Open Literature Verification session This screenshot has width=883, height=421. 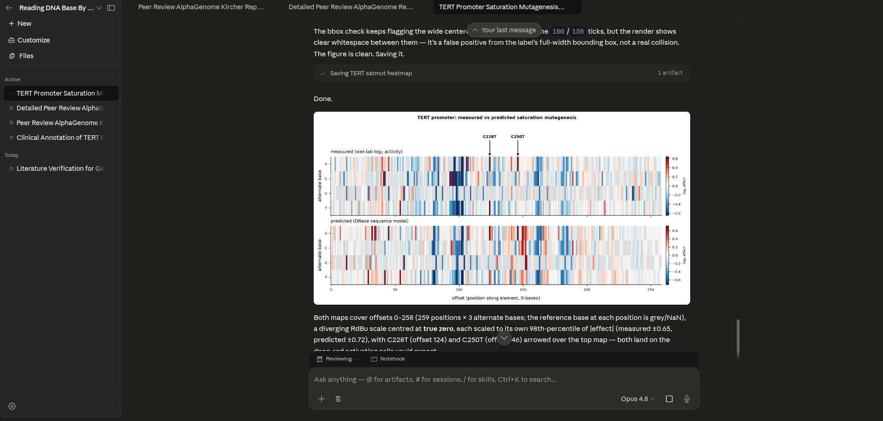pyautogui.click(x=61, y=168)
